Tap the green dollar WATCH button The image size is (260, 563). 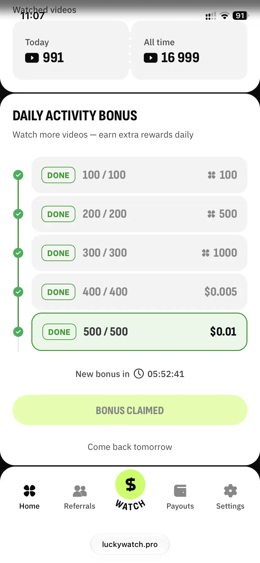tap(130, 484)
